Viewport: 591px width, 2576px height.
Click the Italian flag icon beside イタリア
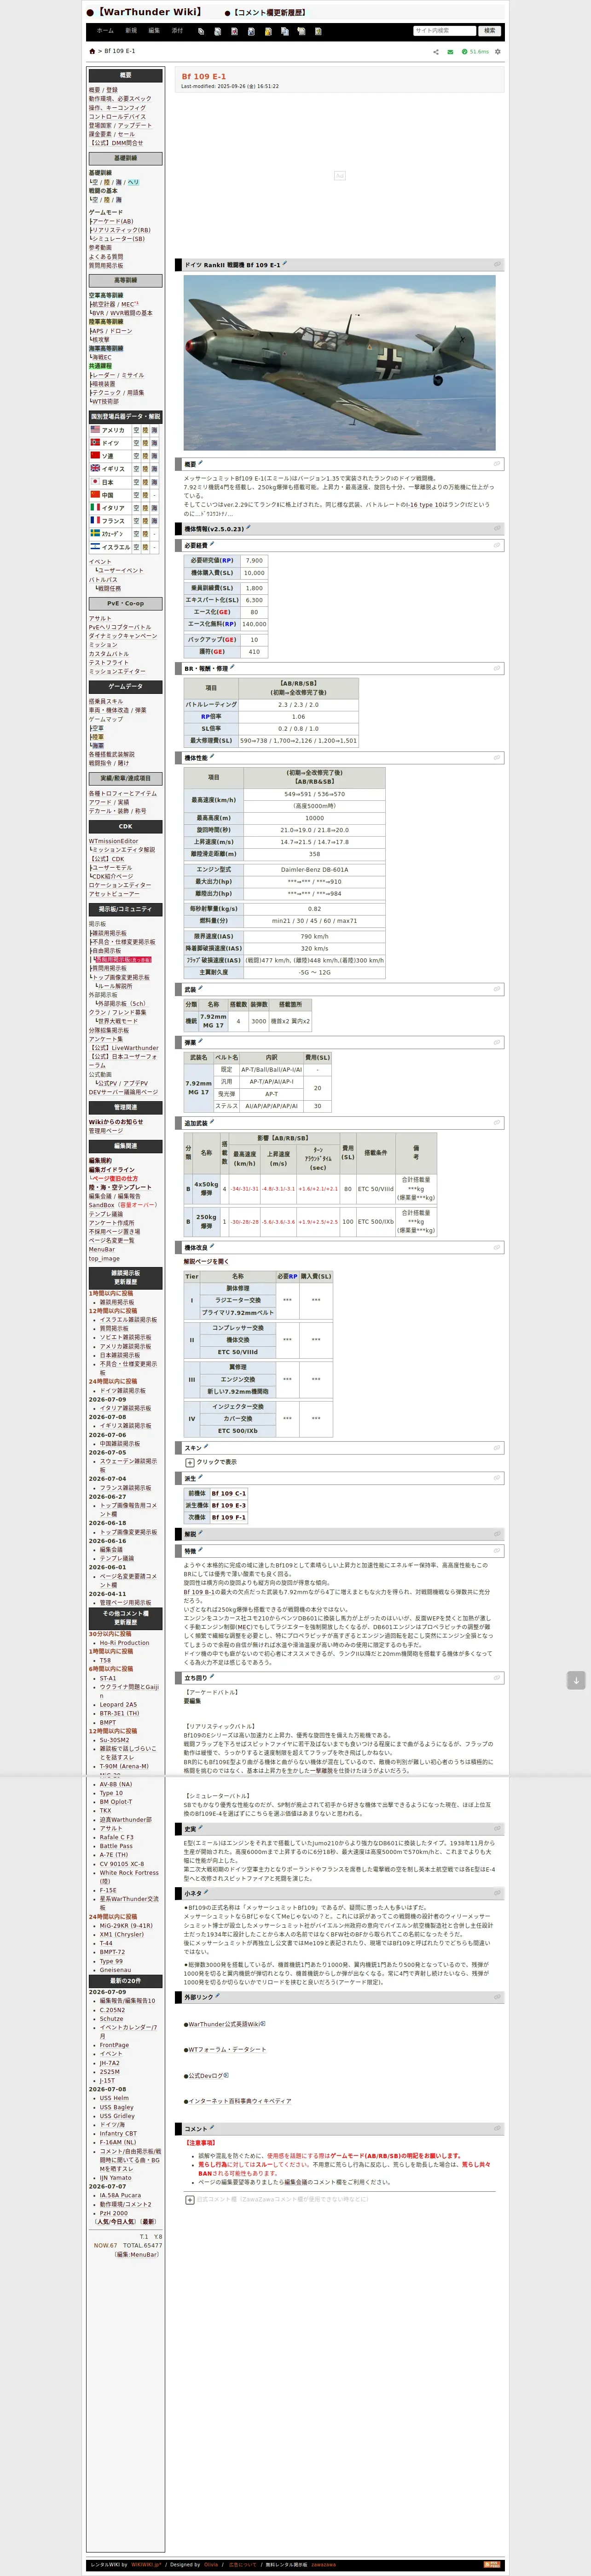click(95, 507)
